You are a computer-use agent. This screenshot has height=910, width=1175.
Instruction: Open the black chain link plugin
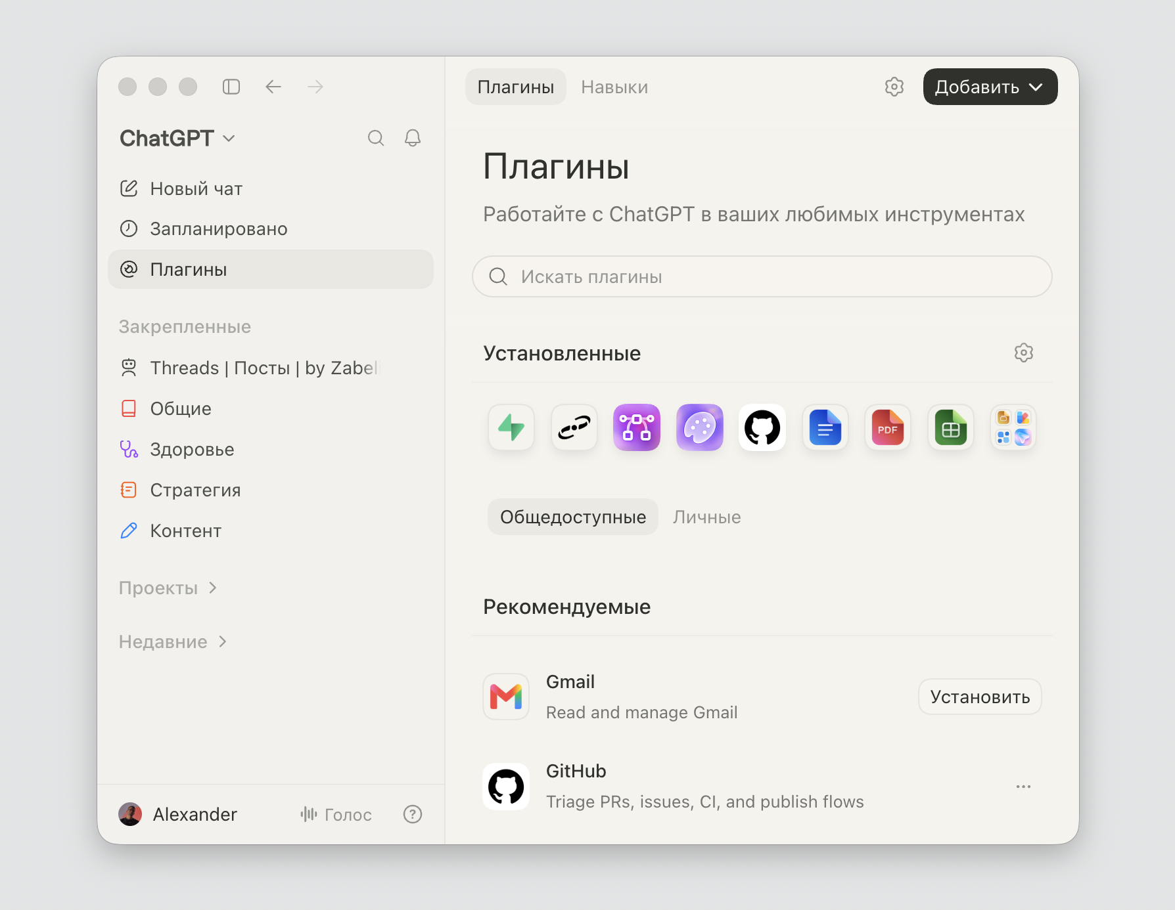tap(574, 427)
